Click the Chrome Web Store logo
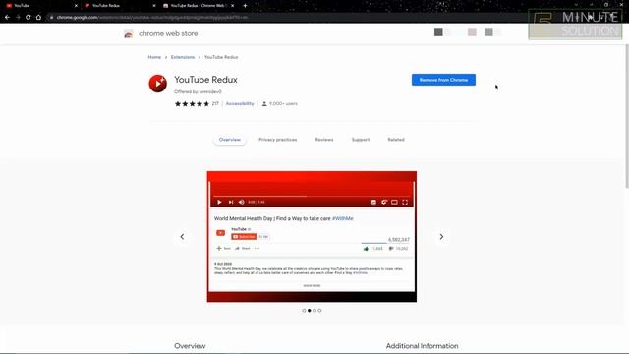This screenshot has height=354, width=629. [x=129, y=34]
